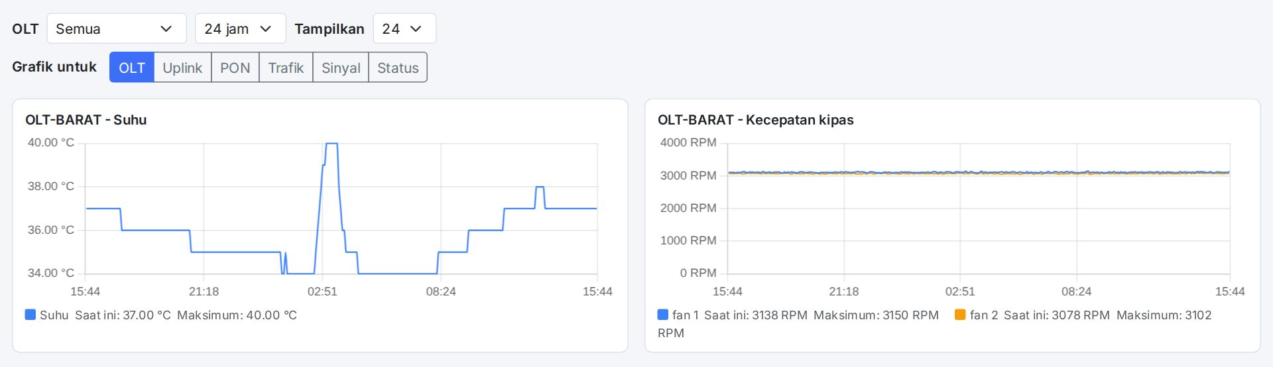Toggle the fan 2 legend label

[x=984, y=315]
